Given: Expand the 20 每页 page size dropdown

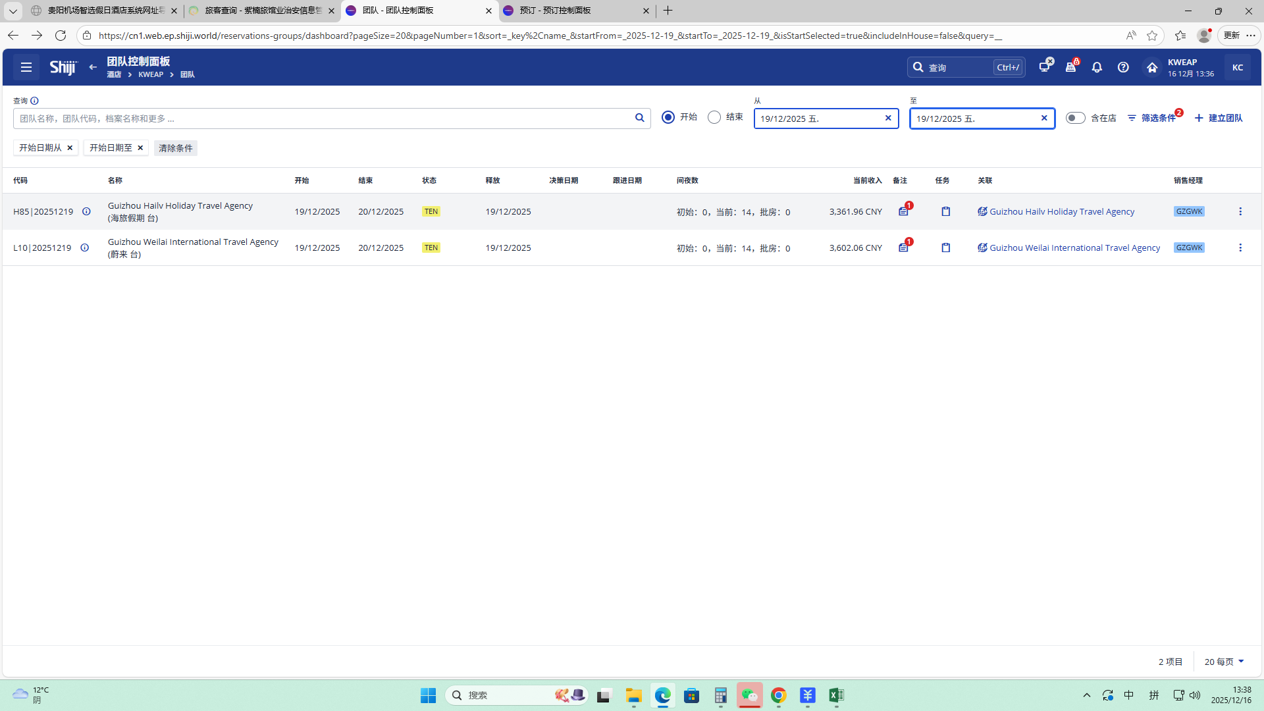Looking at the screenshot, I should point(1224,662).
